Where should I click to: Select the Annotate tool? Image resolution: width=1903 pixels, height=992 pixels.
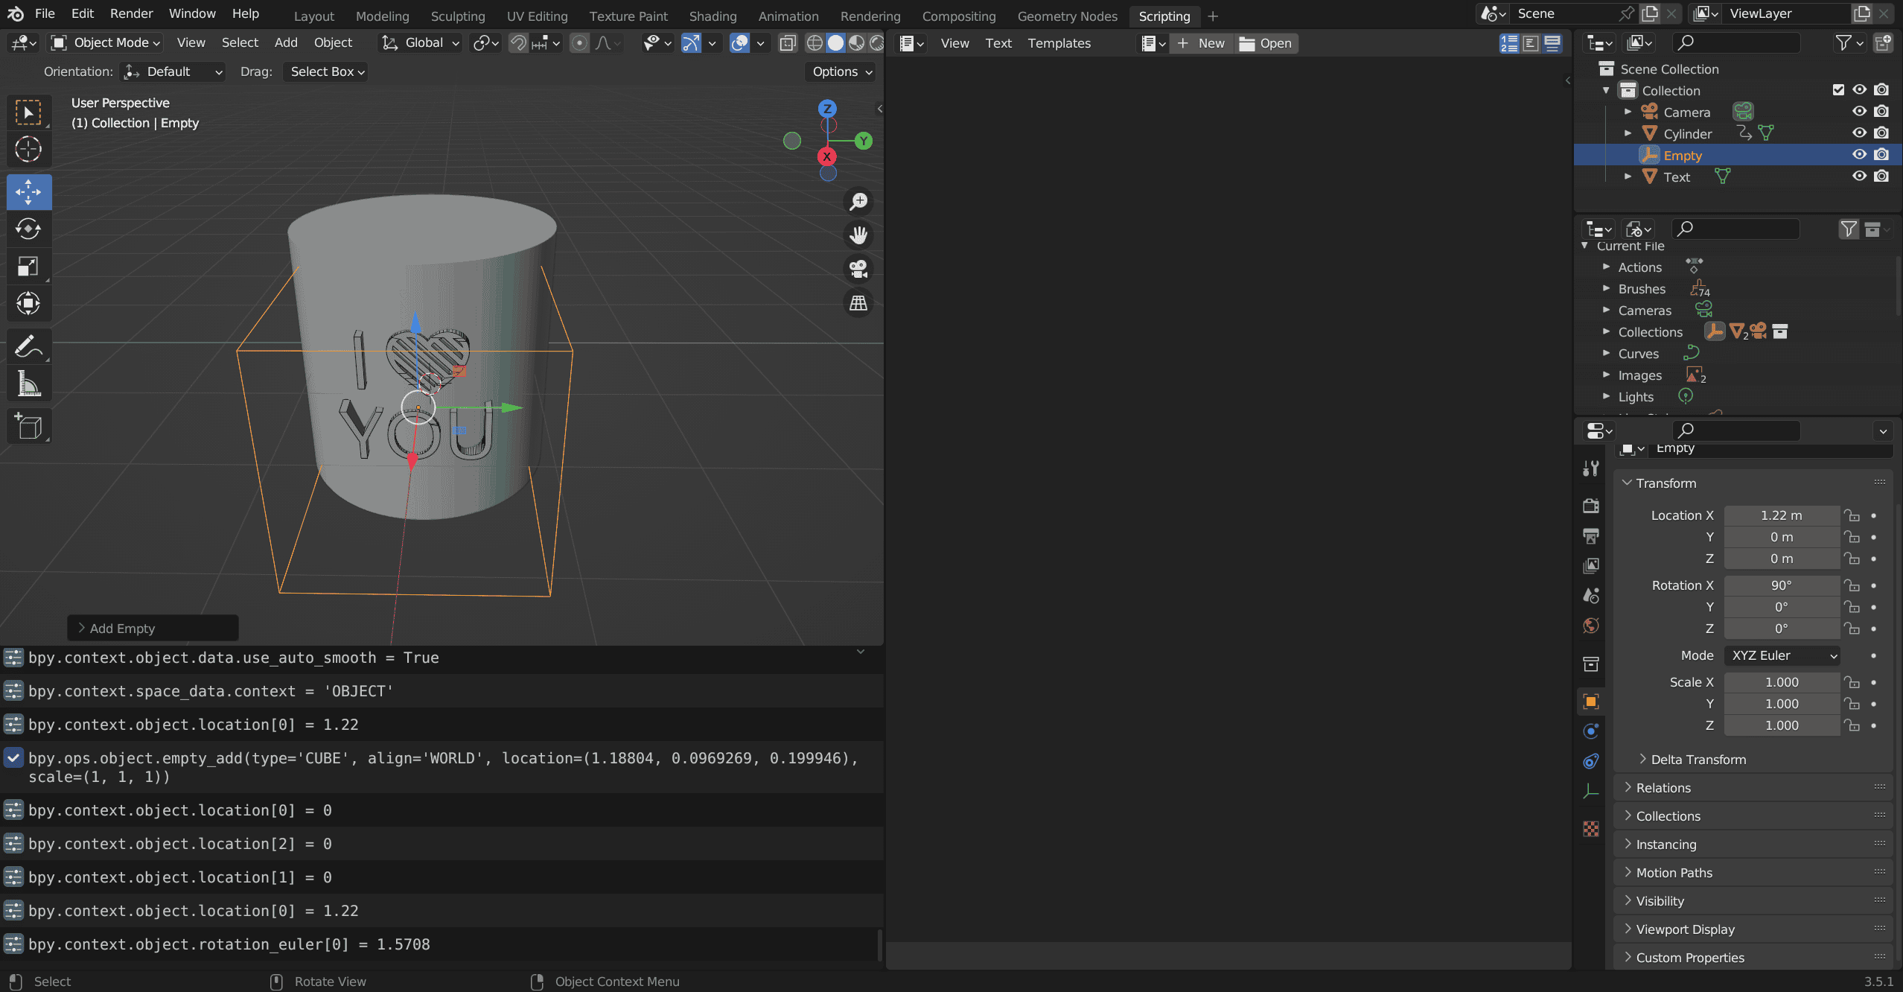(28, 346)
